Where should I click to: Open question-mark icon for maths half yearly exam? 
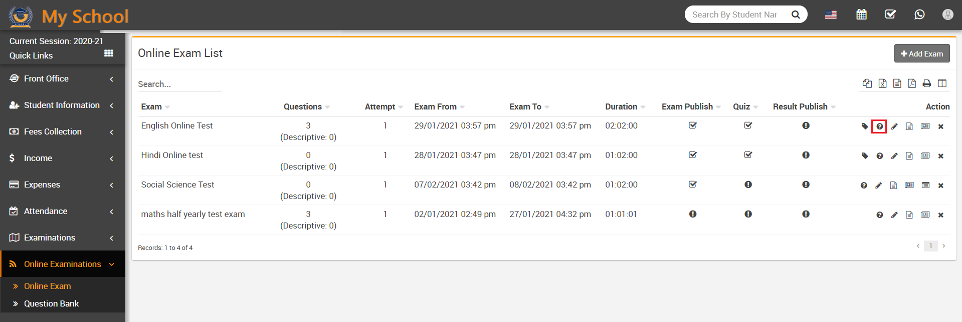pos(879,215)
